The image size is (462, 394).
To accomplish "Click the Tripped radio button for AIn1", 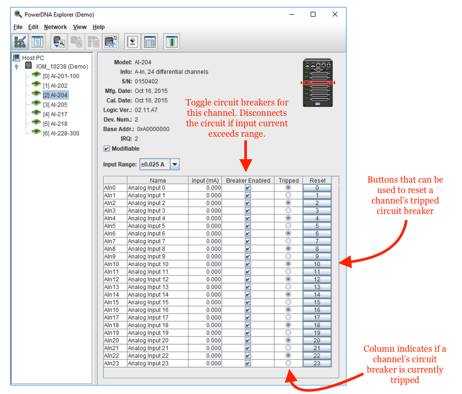I will (x=289, y=195).
